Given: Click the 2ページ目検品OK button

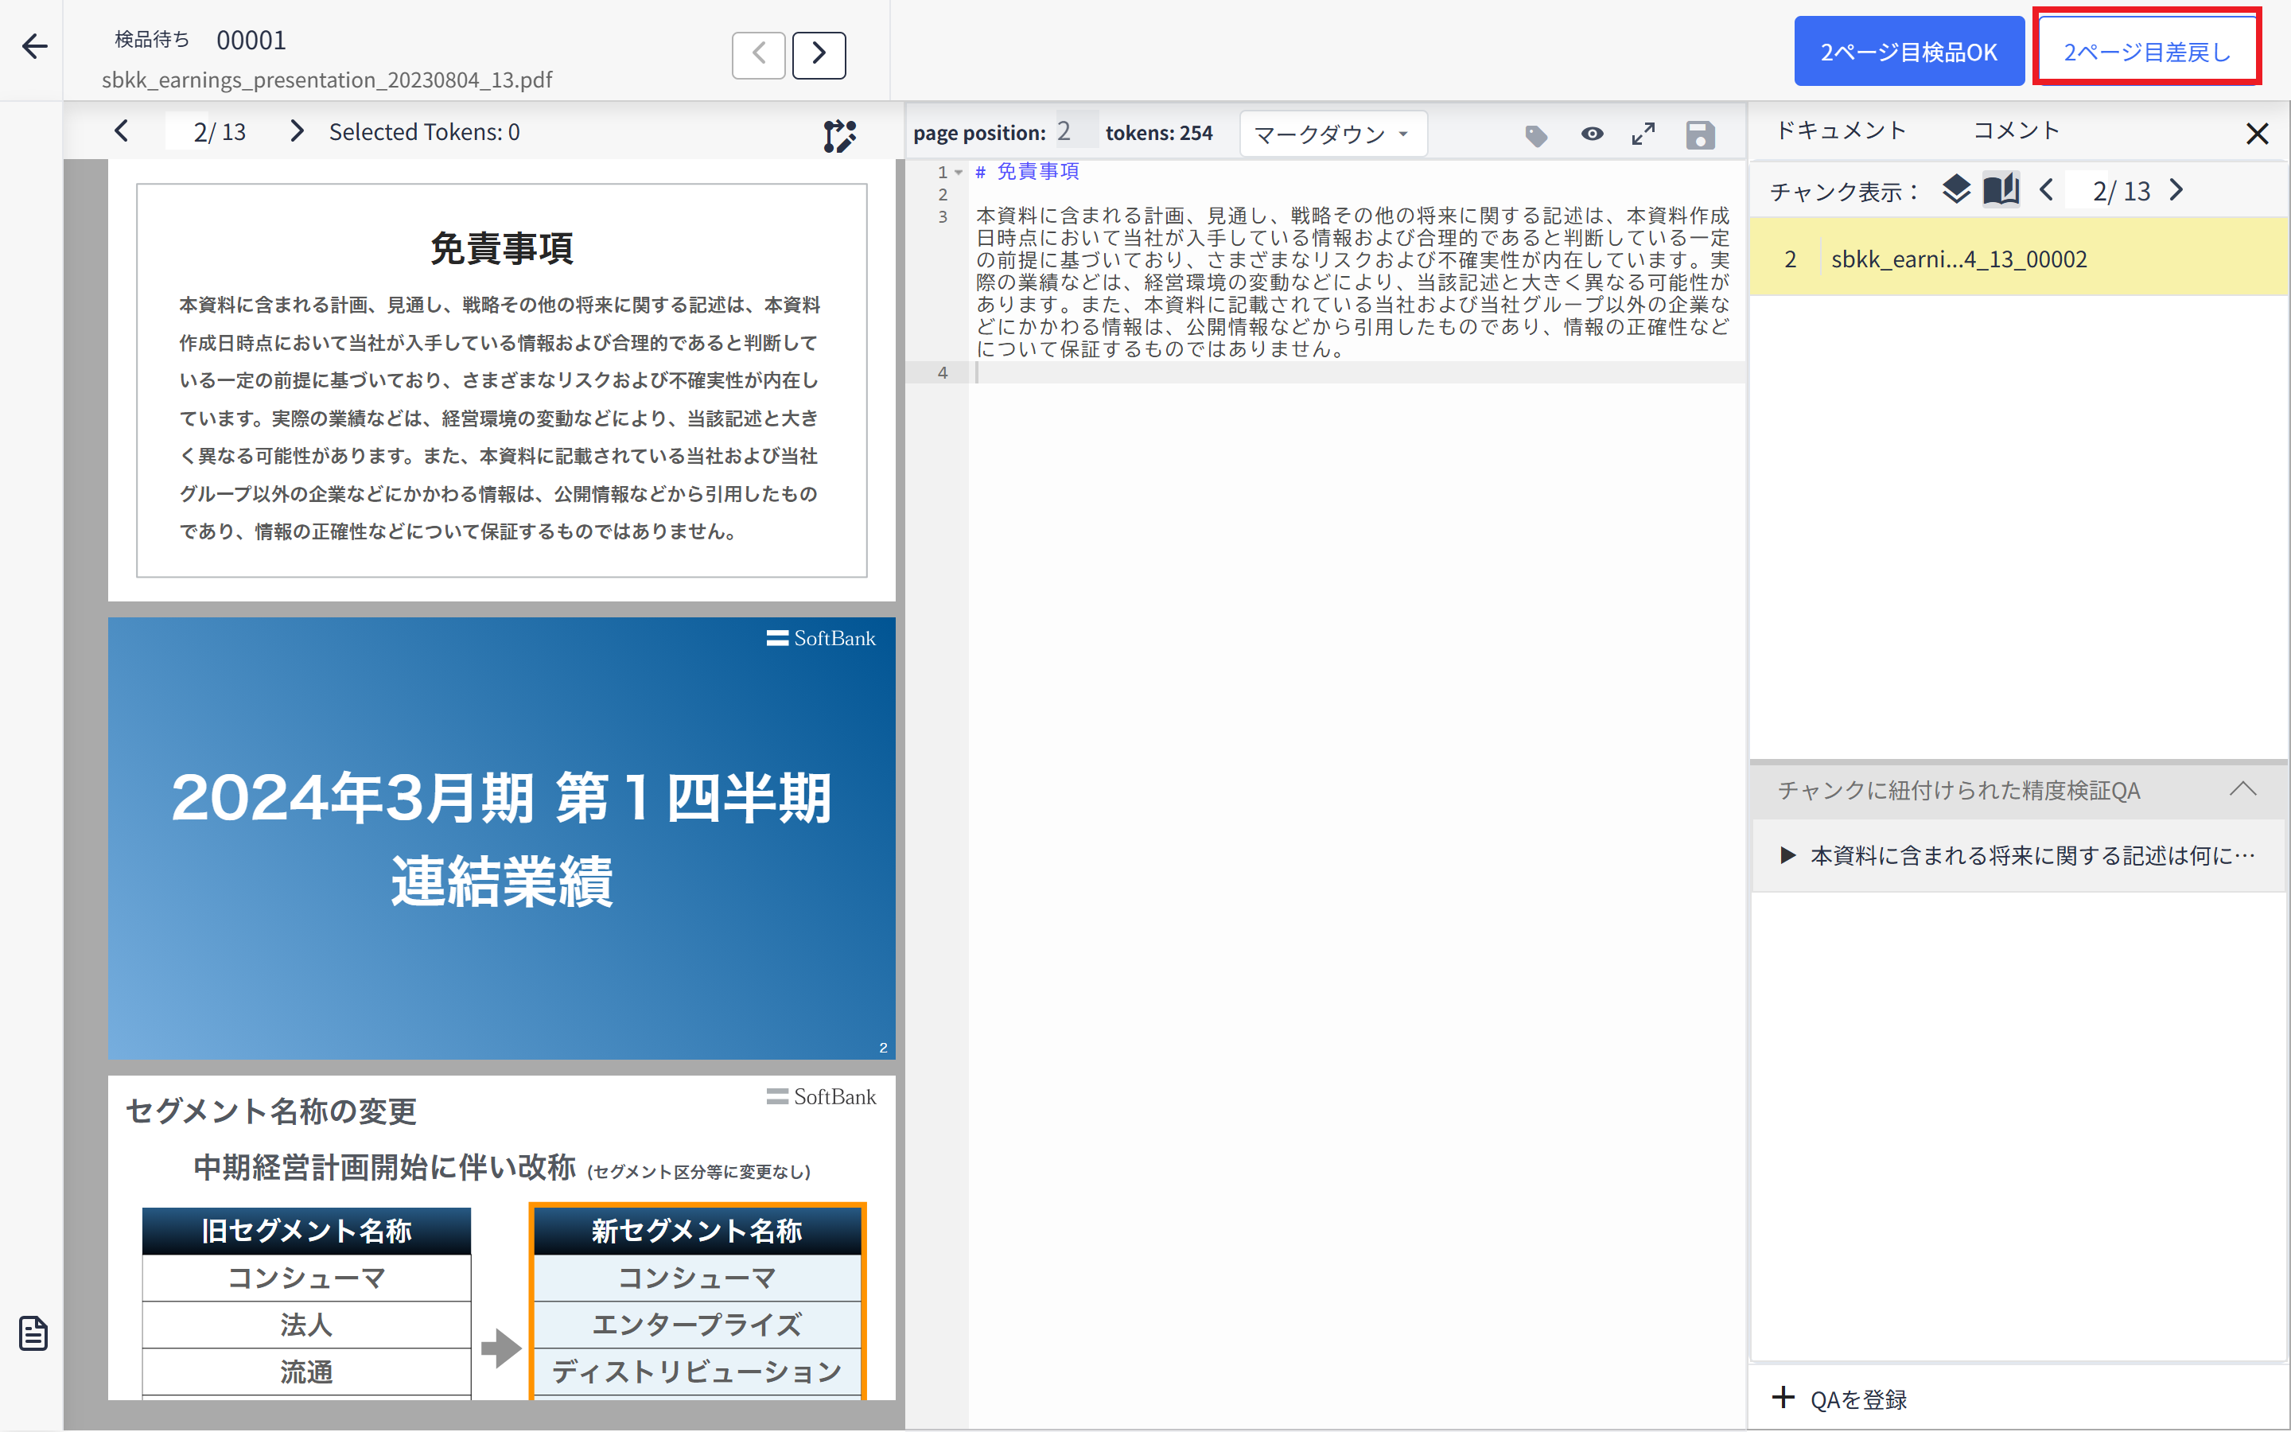Looking at the screenshot, I should (x=1908, y=52).
